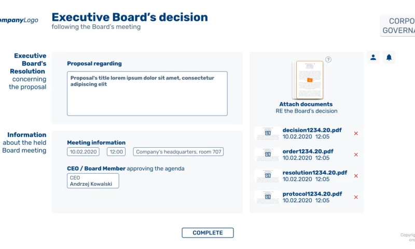The image size is (415, 249).
Task: Open decision1234.20.pdf thumbnail preview
Action: click(x=267, y=133)
